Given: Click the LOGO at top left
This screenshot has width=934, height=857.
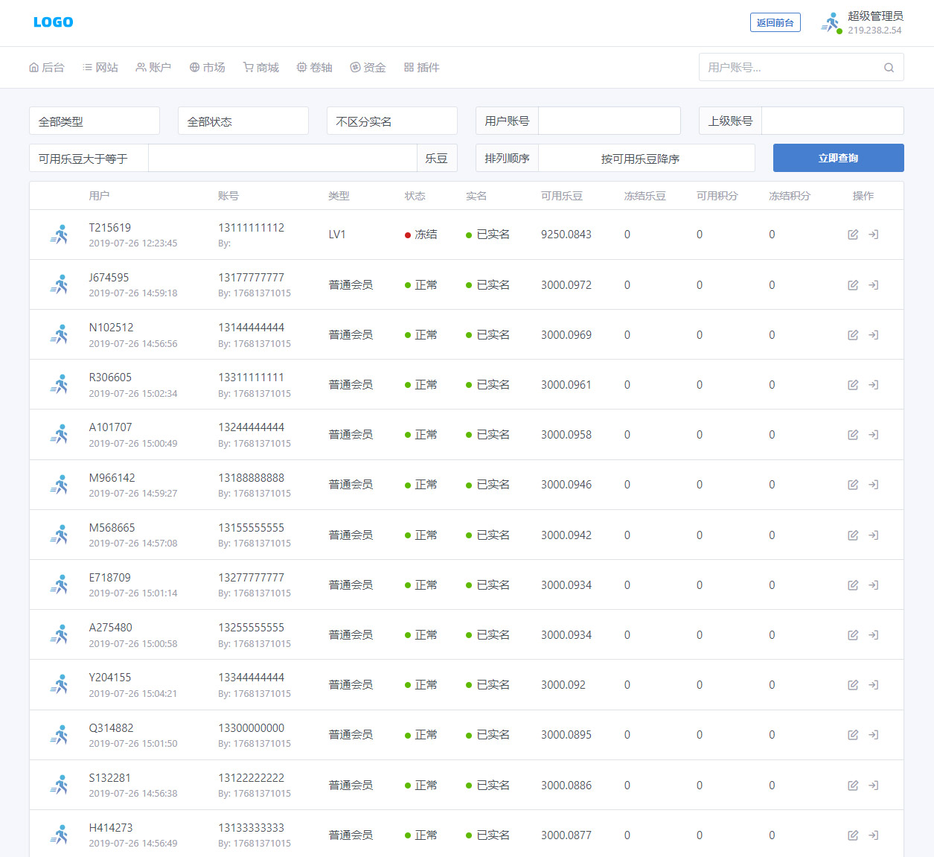Looking at the screenshot, I should coord(54,22).
